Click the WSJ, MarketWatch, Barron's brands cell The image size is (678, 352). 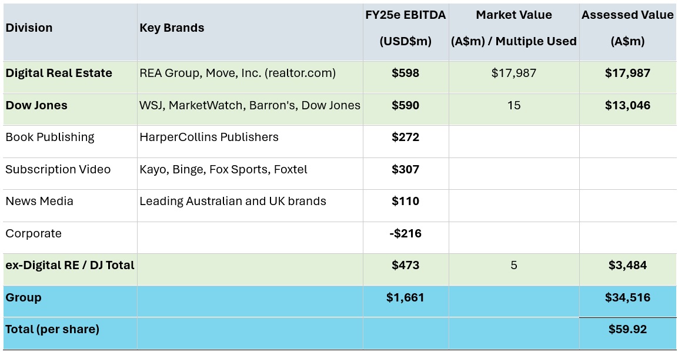coord(250,105)
